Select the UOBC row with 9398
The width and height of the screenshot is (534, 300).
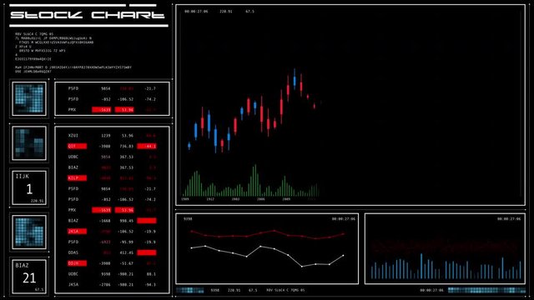pyautogui.click(x=112, y=274)
